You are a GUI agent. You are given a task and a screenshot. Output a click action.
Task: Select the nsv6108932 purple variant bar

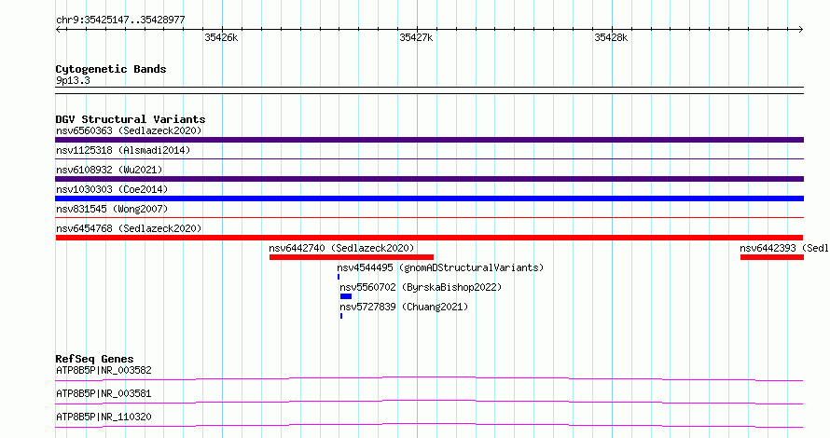(x=429, y=179)
